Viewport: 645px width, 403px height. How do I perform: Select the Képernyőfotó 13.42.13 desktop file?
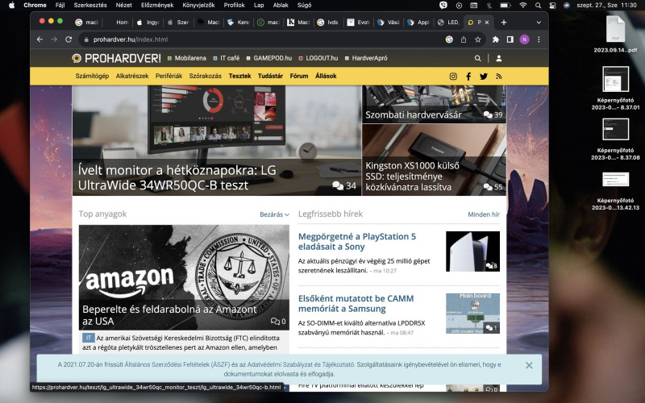[x=615, y=191]
